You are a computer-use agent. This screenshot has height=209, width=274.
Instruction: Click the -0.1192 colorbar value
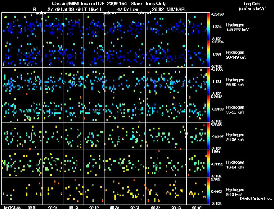217,164
